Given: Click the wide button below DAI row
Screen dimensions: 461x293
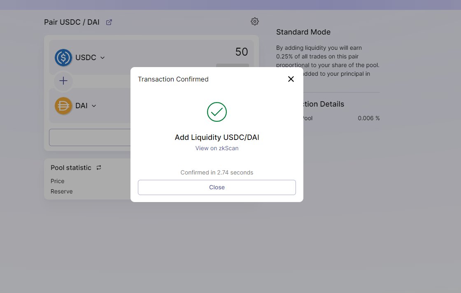Looking at the screenshot, I should [90, 137].
